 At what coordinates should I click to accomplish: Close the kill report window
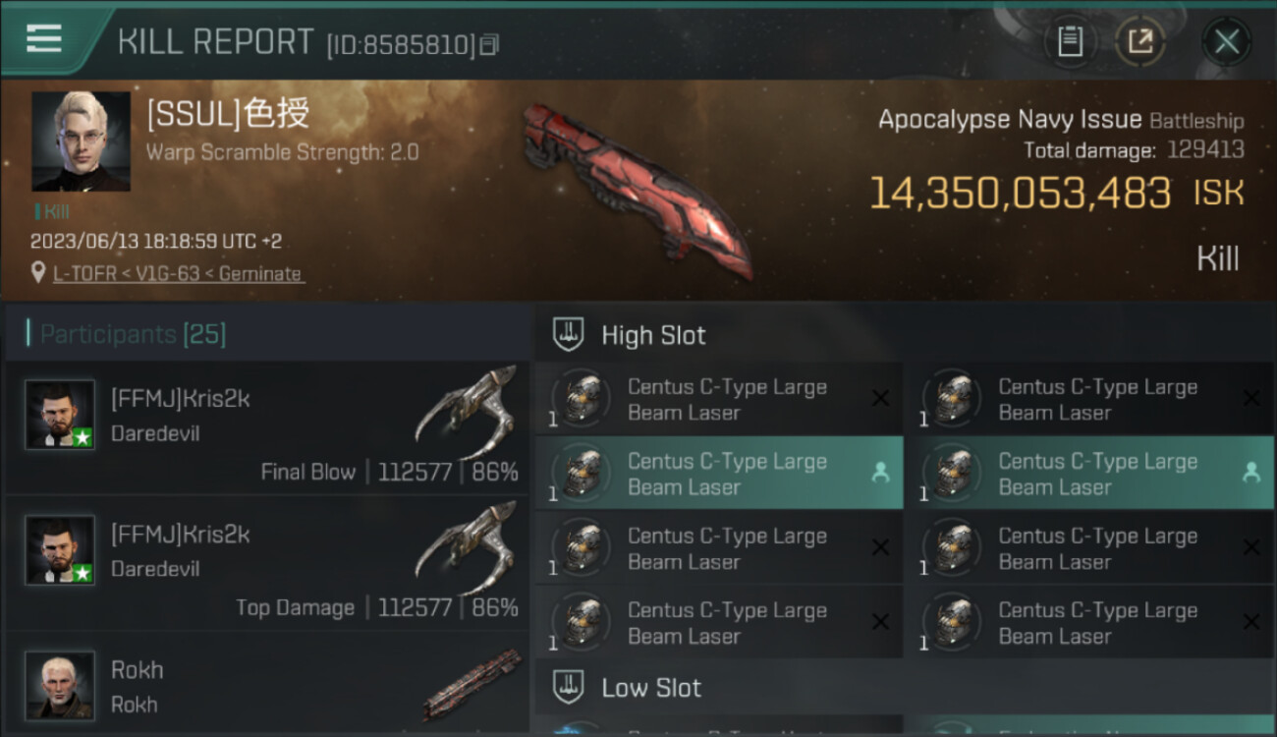coord(1226,41)
